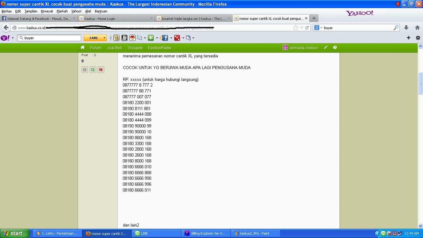This screenshot has width=423, height=238.
Task: Show hidden tray icons arrow
Action: click(x=377, y=233)
